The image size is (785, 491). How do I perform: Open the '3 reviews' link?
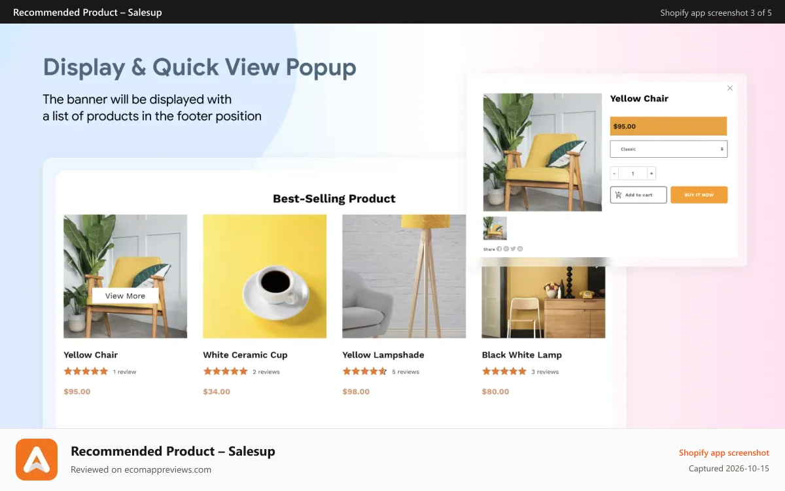(545, 372)
